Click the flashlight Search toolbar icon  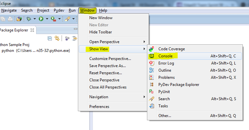(67, 19)
